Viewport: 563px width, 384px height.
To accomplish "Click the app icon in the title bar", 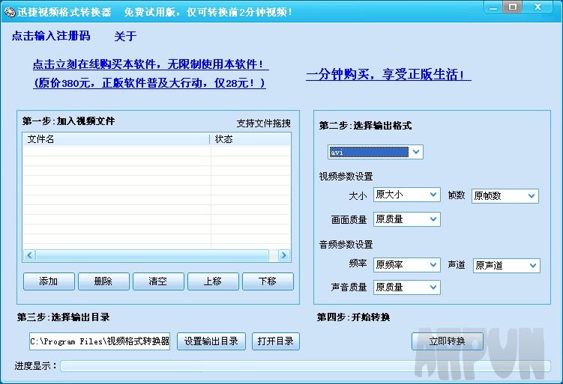I will [x=9, y=12].
